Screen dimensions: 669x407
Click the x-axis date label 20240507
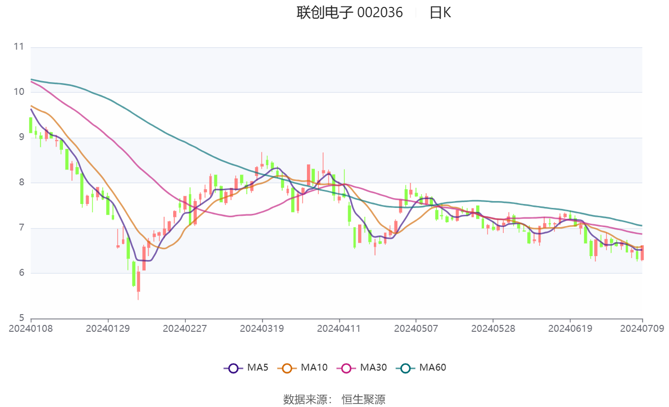(x=416, y=328)
